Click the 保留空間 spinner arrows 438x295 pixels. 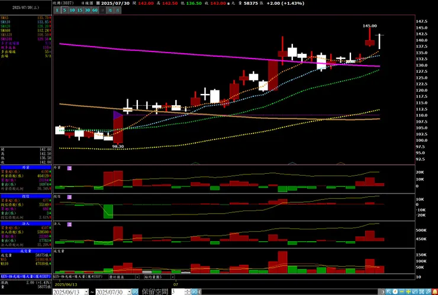[188, 292]
